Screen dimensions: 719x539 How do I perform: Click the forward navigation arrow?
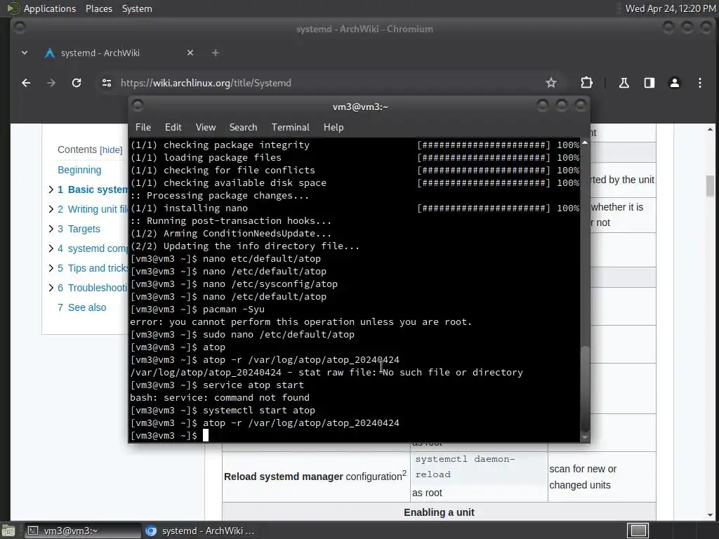(x=51, y=83)
